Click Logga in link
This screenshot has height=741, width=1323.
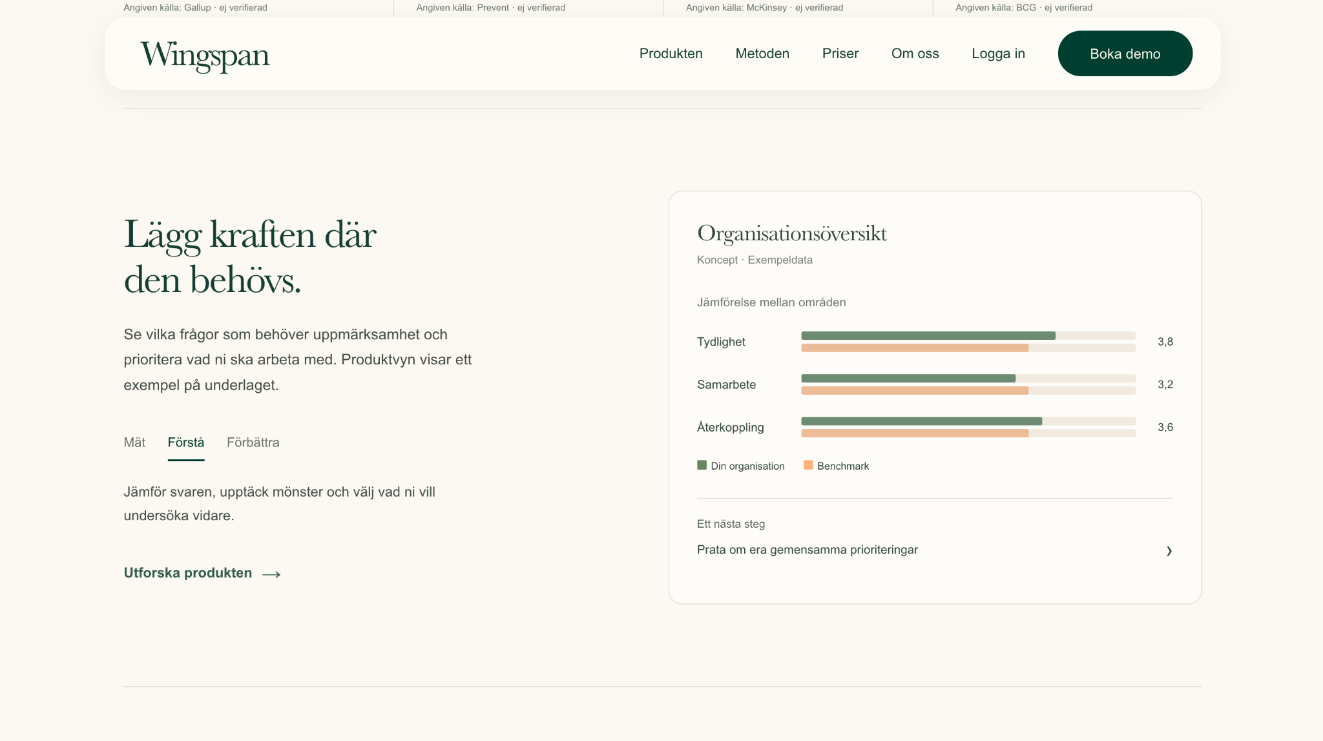998,54
